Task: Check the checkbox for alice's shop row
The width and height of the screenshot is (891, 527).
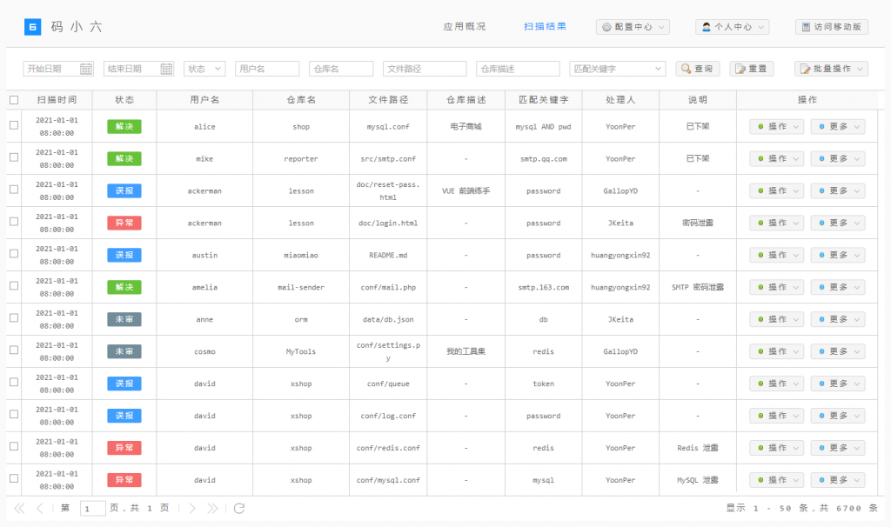Action: (x=13, y=126)
